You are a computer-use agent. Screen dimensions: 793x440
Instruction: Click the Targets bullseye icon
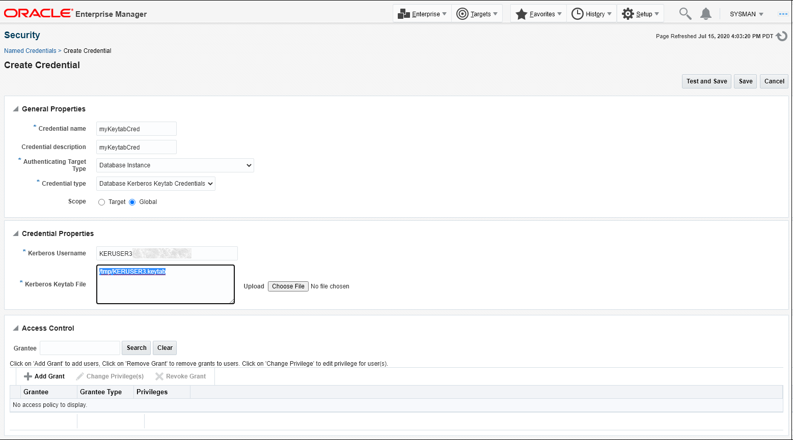pos(462,14)
